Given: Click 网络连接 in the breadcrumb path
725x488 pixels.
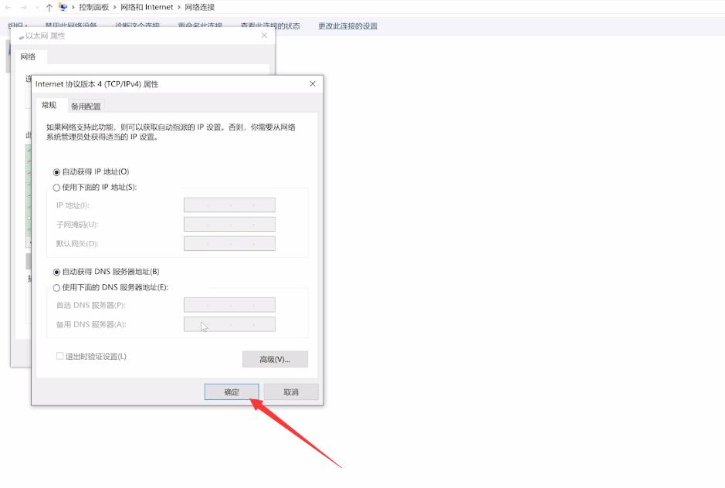Looking at the screenshot, I should (x=200, y=8).
